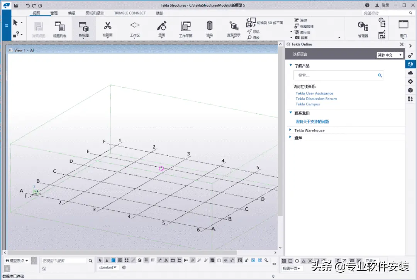Open the 模板 ribbon tab
417x280 pixels.
click(x=159, y=13)
